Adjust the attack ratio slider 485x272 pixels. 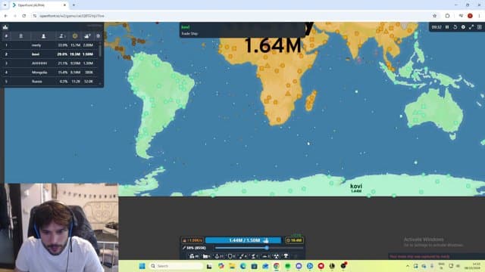tap(259, 248)
